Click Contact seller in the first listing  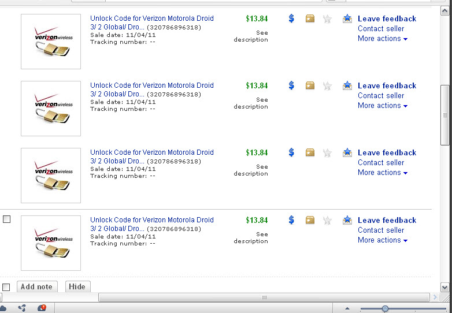pyautogui.click(x=381, y=28)
